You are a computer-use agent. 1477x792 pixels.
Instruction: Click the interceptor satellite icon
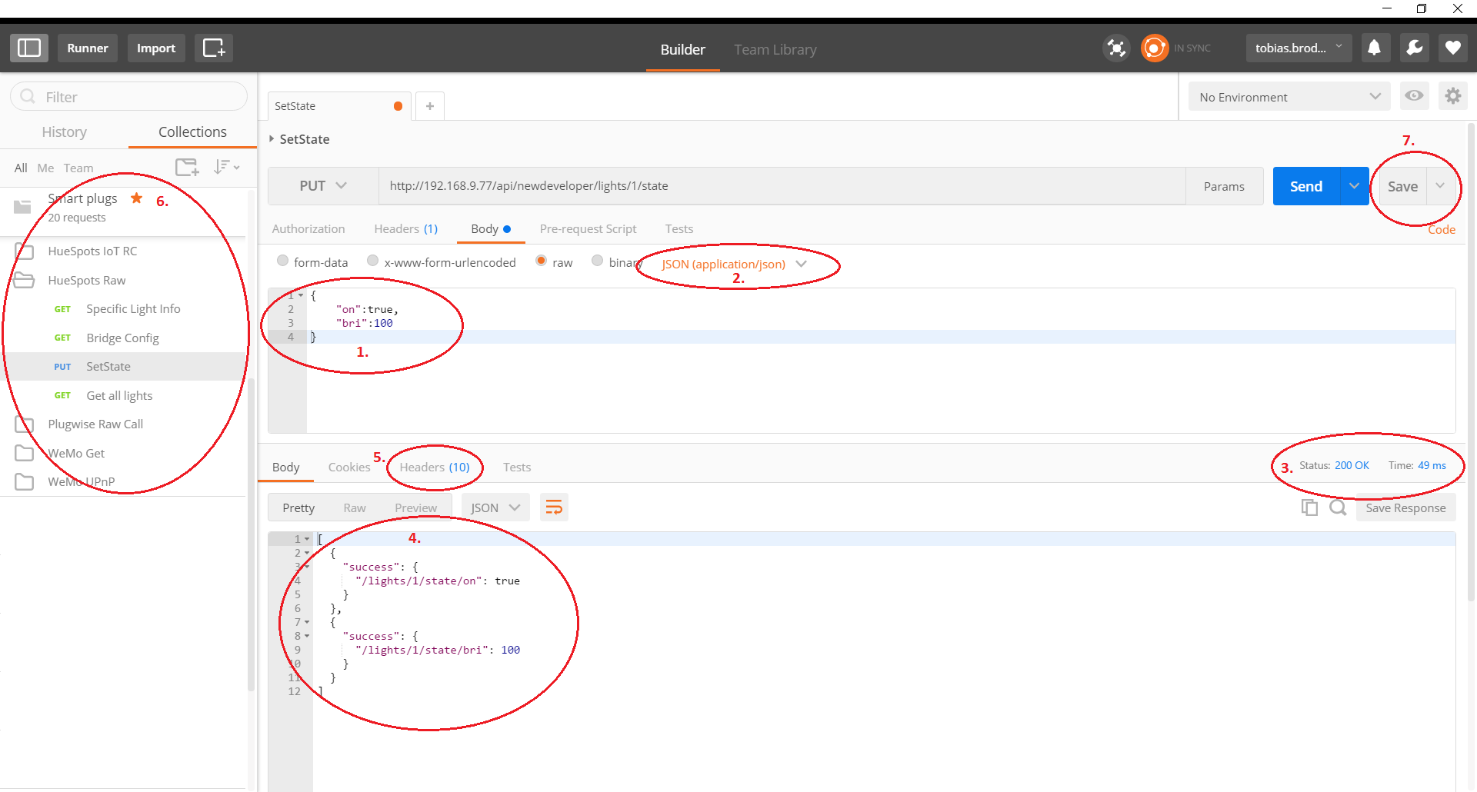(1116, 48)
